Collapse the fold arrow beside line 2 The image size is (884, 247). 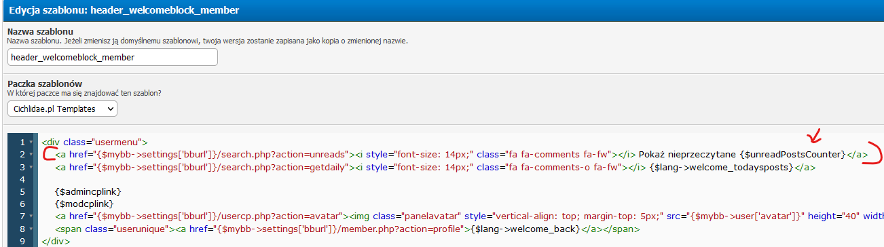pos(31,155)
